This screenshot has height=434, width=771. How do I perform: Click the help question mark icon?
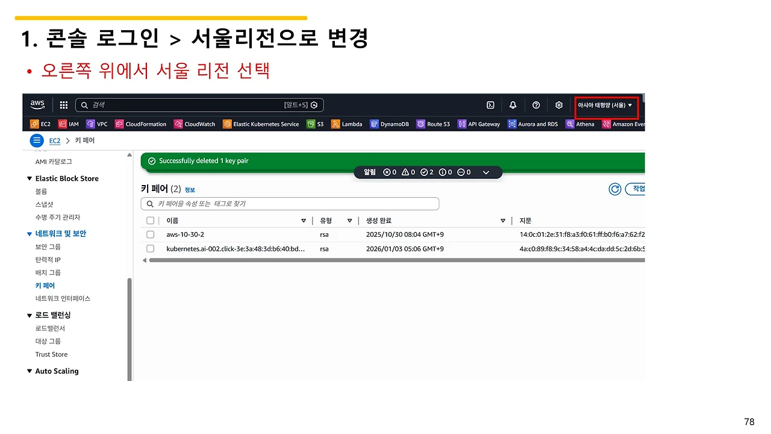coord(536,105)
